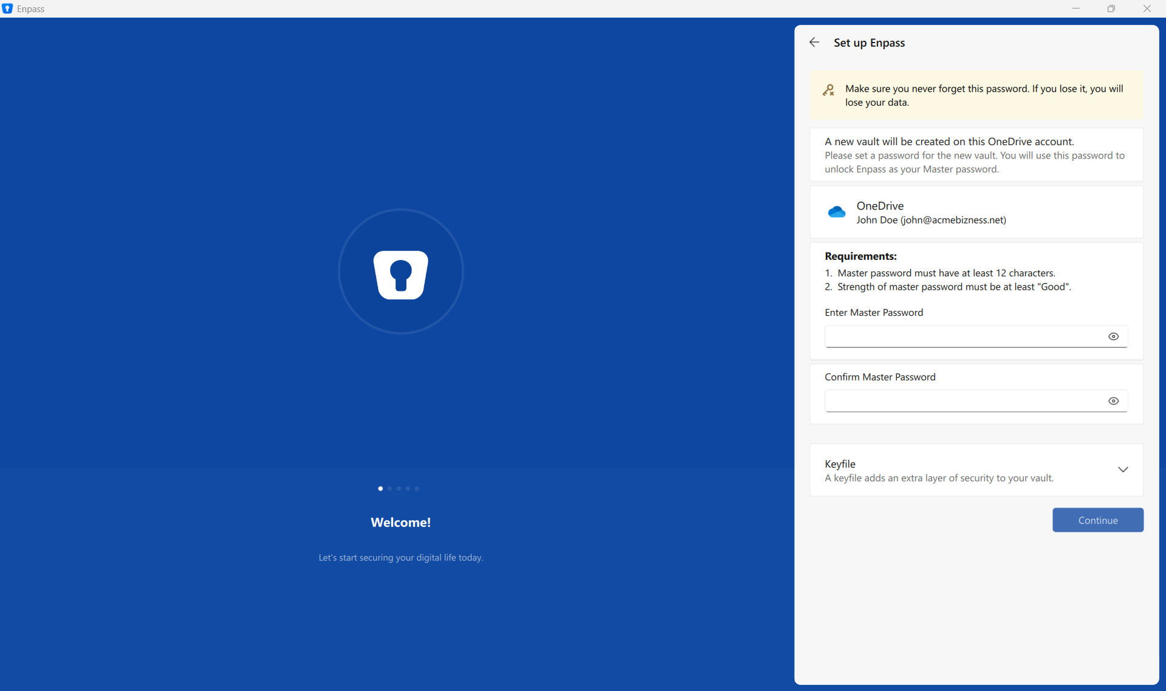The width and height of the screenshot is (1166, 691).
Task: Click "Please set a password for the new vault" text
Action: click(975, 163)
